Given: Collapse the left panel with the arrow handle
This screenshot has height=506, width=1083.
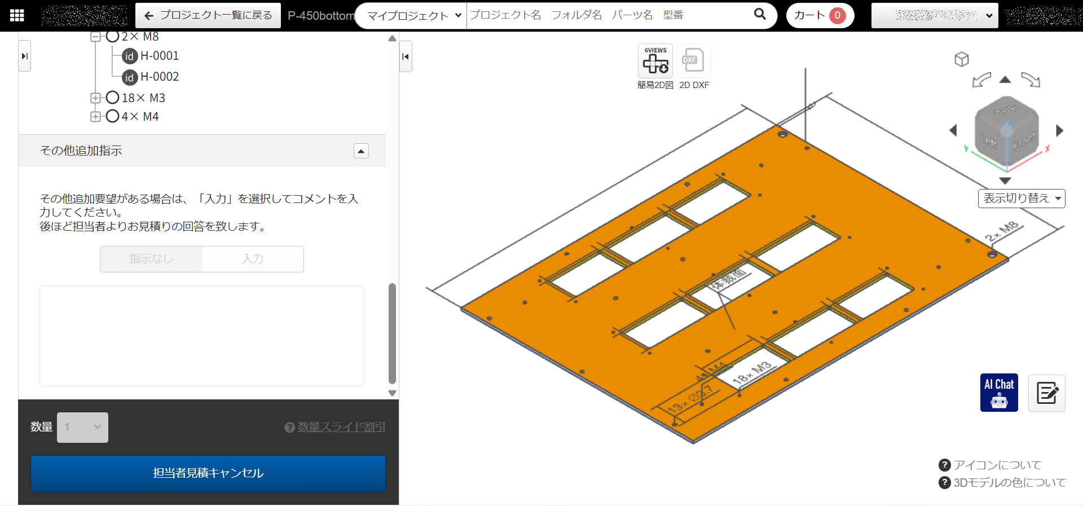Looking at the screenshot, I should coord(406,56).
